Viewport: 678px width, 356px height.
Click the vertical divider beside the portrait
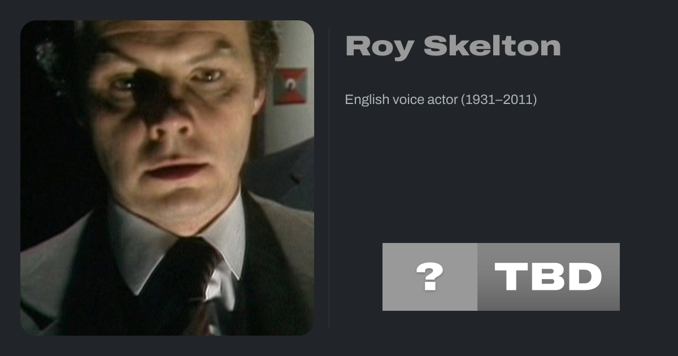(x=329, y=178)
